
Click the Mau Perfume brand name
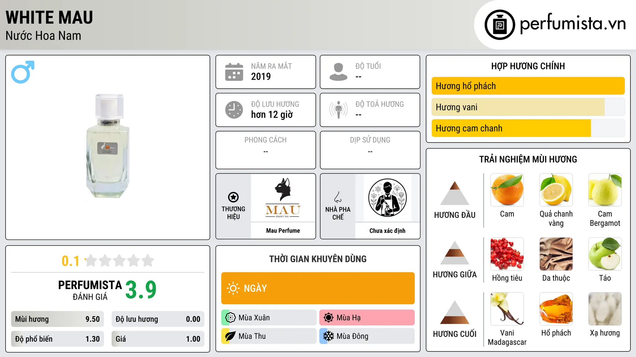pyautogui.click(x=283, y=231)
